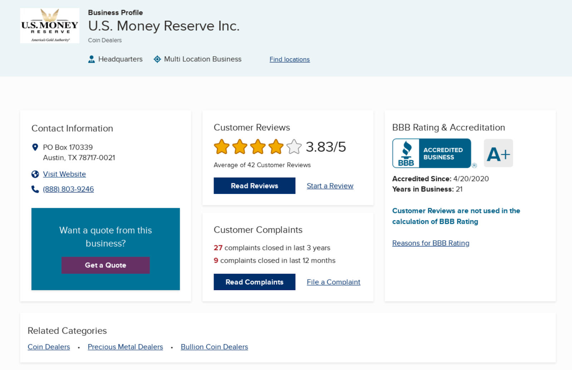
Task: Click the BBB Accredited Business seal
Action: point(432,153)
